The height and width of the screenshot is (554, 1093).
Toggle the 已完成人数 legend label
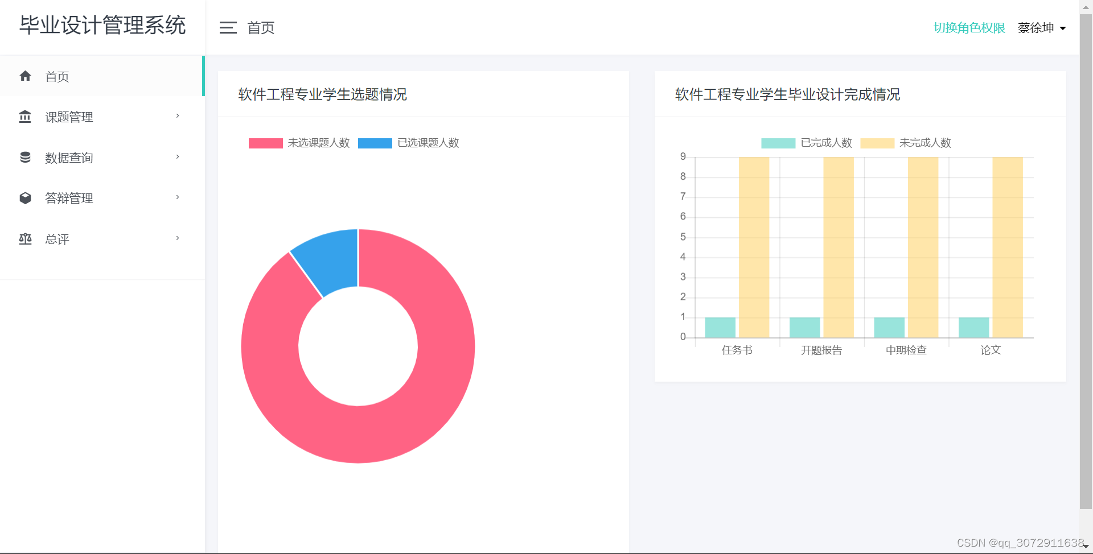(826, 143)
